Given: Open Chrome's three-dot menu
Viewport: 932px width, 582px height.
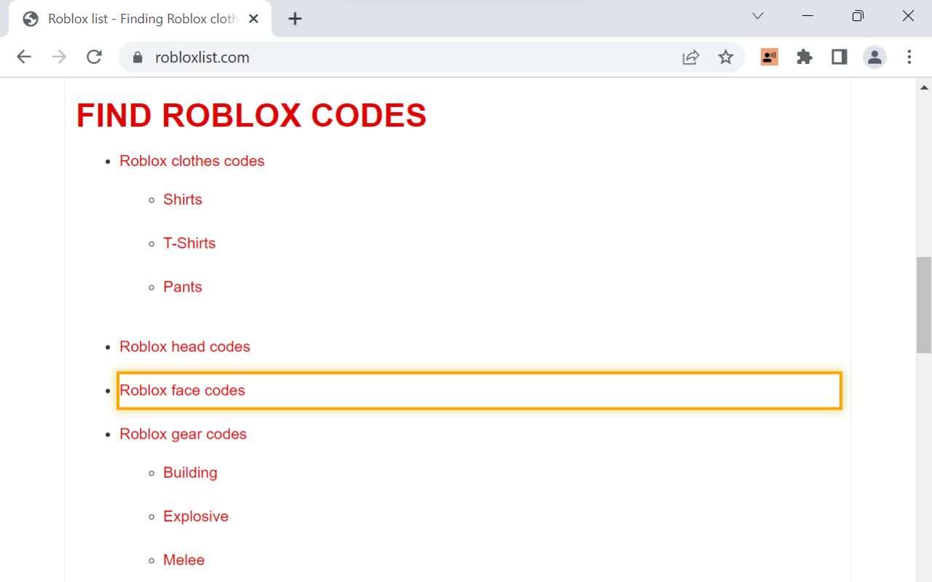Looking at the screenshot, I should [x=909, y=57].
